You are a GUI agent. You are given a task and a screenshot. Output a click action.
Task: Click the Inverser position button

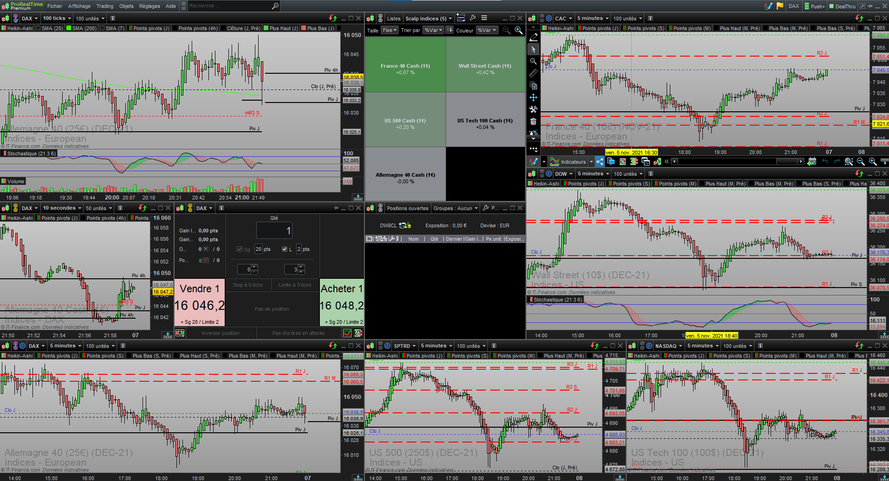(221, 333)
